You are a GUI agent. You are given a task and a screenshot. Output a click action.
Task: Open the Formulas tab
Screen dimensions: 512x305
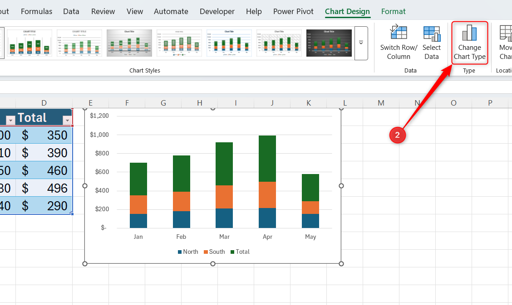pyautogui.click(x=37, y=11)
